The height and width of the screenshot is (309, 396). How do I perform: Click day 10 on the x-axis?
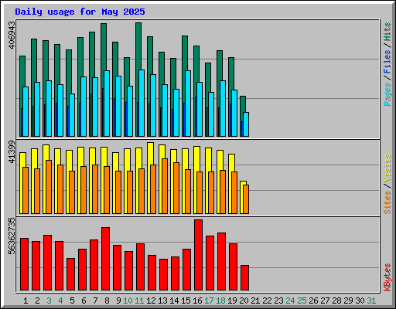128,301
